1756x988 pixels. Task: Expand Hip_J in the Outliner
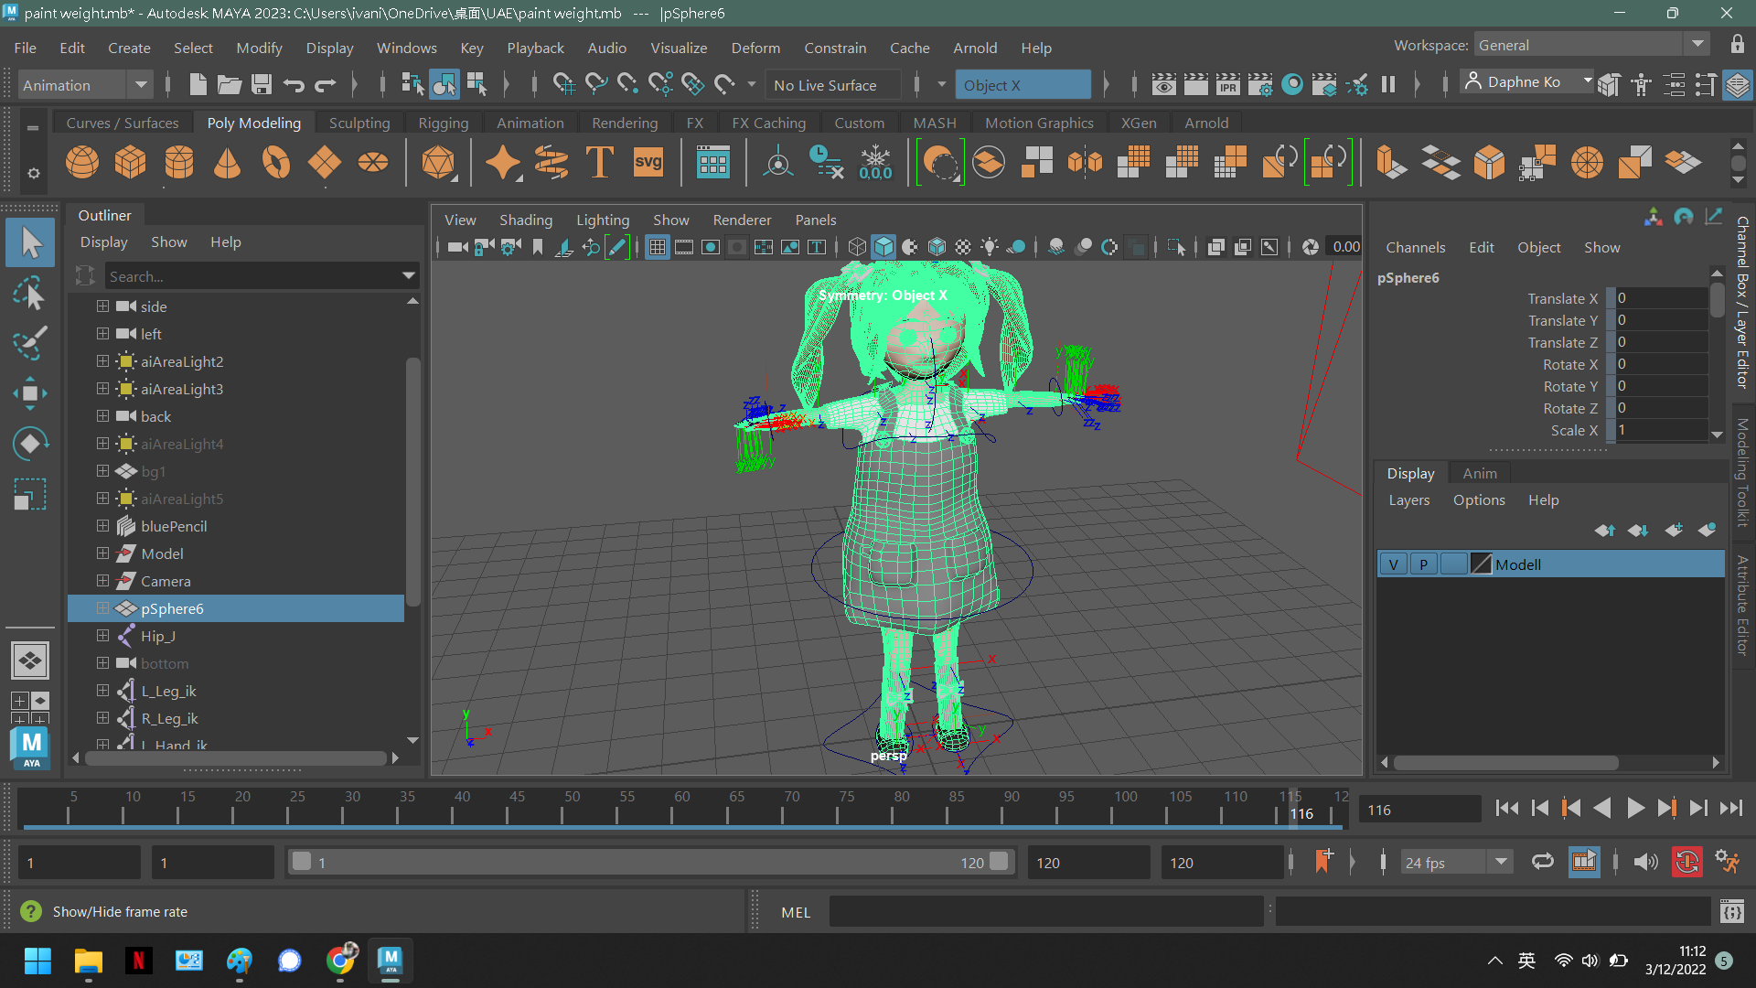(102, 635)
